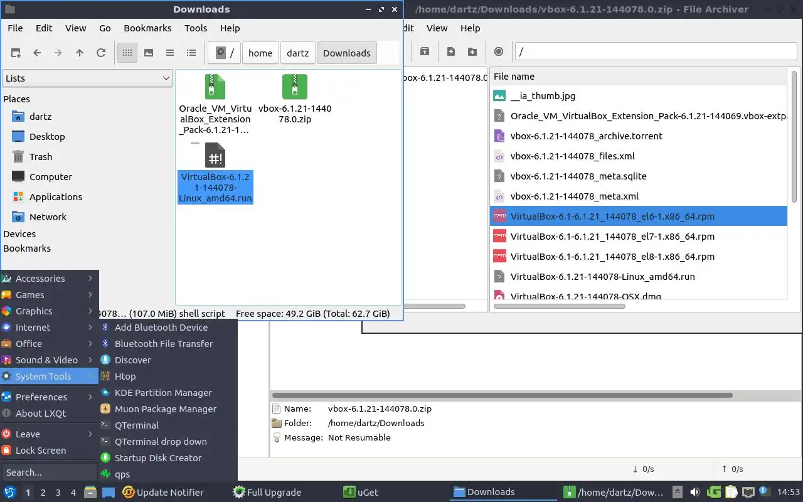Open Applications in Places sidebar
This screenshot has width=803, height=502.
tap(55, 197)
